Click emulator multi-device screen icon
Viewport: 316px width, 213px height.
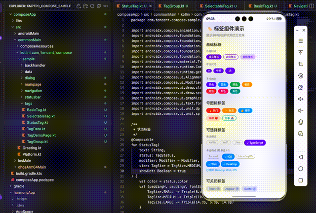coord(301,134)
